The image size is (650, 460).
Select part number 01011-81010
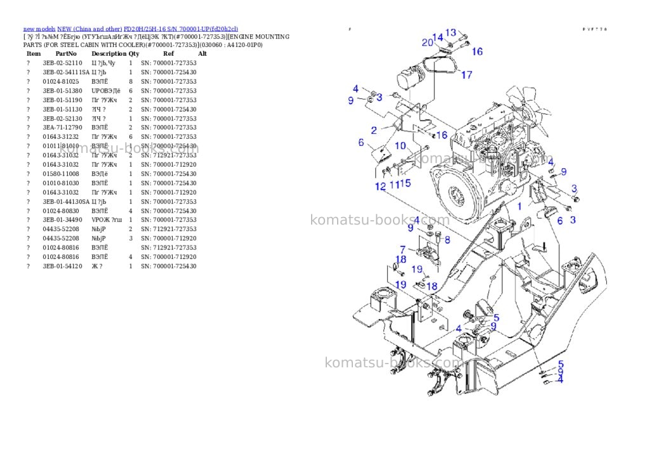point(61,147)
